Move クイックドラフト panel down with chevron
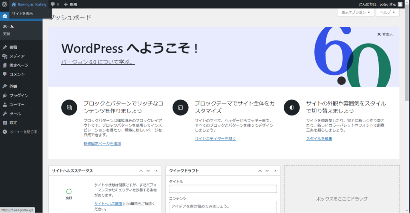The width and height of the screenshot is (410, 213). (x=267, y=171)
